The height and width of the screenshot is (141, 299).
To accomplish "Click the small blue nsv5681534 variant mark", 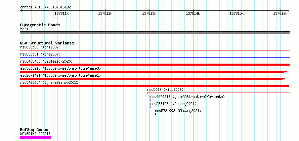I will 151,107.
